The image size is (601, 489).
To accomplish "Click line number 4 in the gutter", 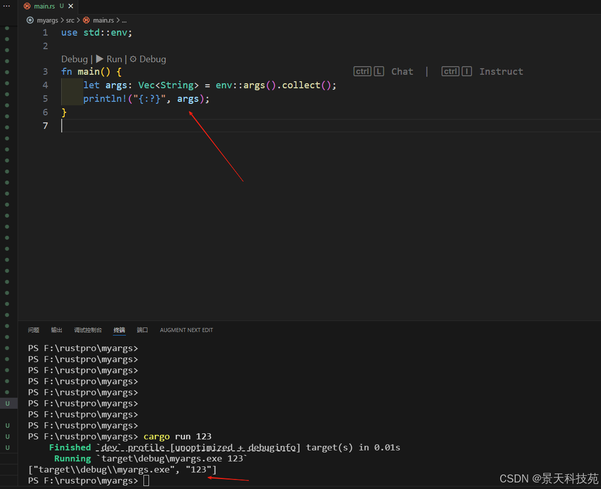I will coord(45,85).
